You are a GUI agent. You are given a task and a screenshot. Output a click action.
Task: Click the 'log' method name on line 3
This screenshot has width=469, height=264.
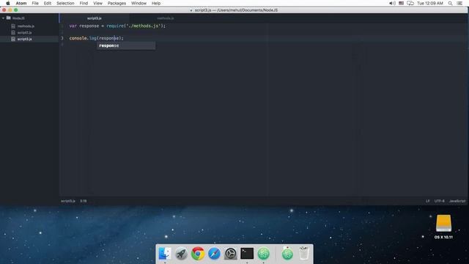click(93, 38)
